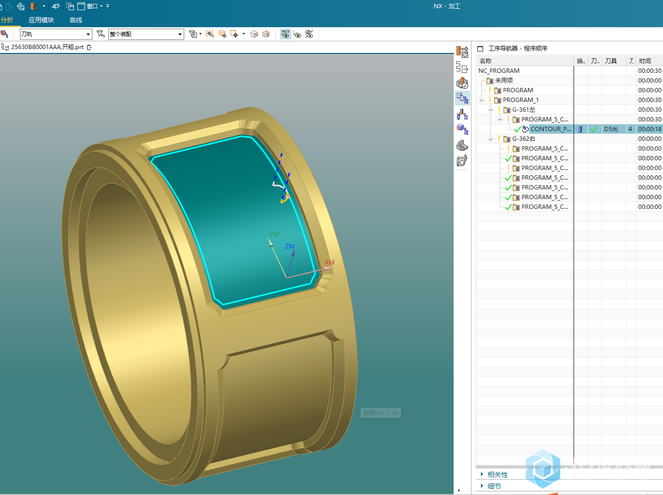The width and height of the screenshot is (663, 495).
Task: Click the tree with arrow sidebar icon
Action: pyautogui.click(x=462, y=68)
